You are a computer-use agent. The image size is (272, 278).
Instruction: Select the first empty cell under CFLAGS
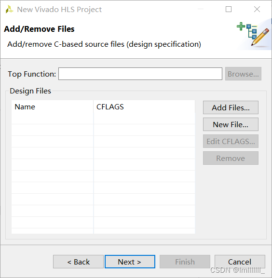pyautogui.click(x=144, y=119)
